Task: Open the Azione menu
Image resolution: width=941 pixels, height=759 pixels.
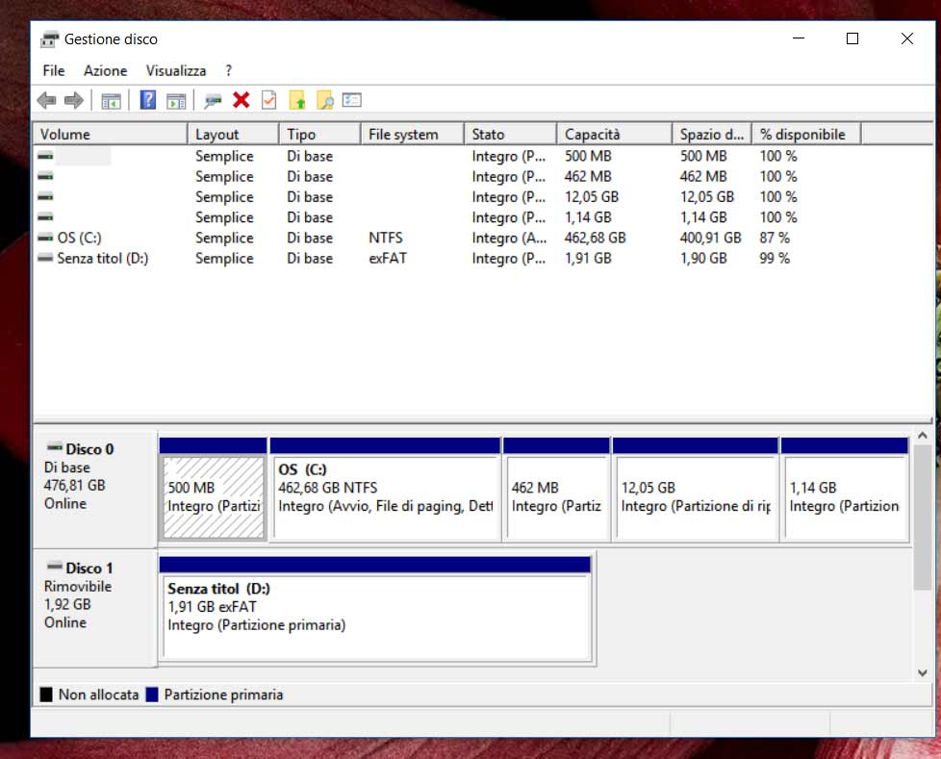Action: click(106, 71)
